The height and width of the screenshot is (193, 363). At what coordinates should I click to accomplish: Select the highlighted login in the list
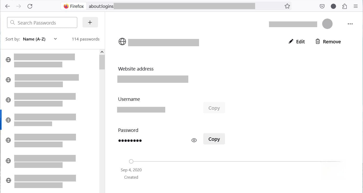[x=52, y=120]
